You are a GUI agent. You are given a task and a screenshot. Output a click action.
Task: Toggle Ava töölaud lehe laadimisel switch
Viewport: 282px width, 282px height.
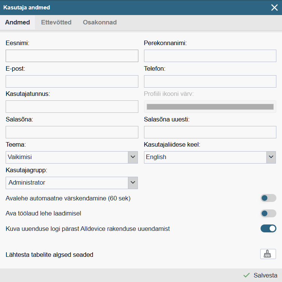coord(268,214)
